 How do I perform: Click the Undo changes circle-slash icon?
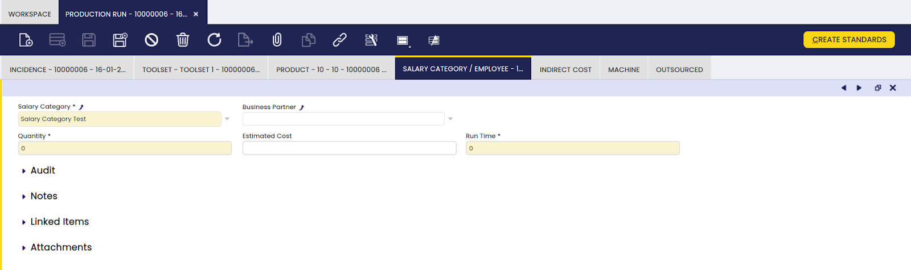click(x=151, y=40)
